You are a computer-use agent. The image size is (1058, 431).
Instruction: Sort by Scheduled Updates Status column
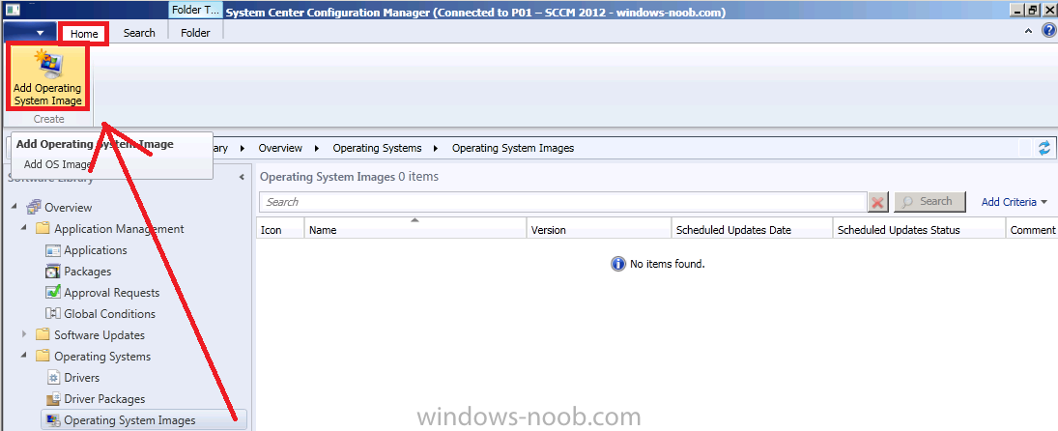[x=918, y=229]
